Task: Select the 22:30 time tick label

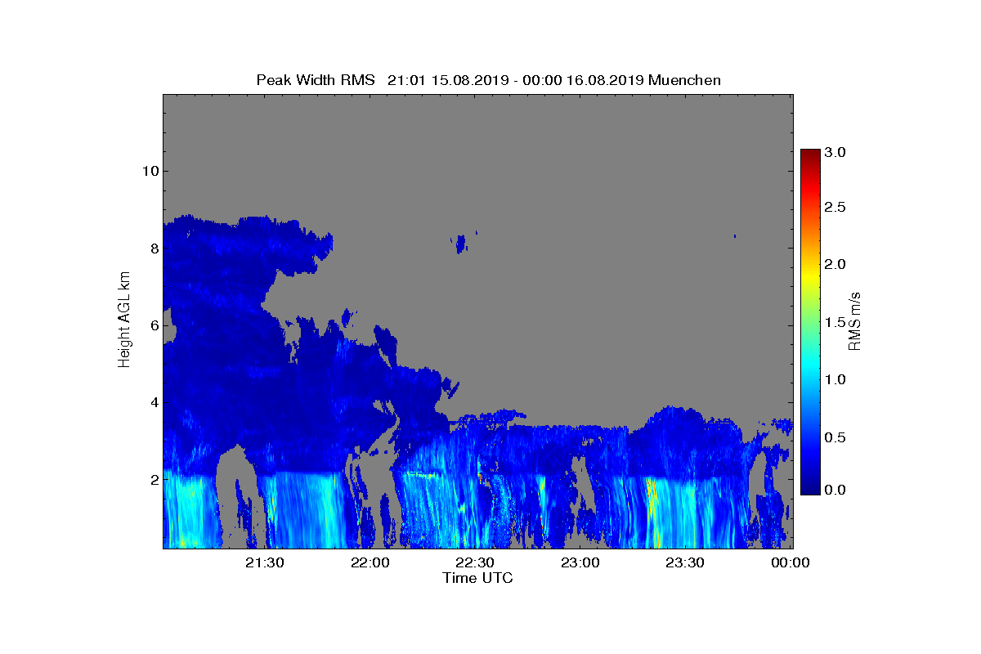Action: pyautogui.click(x=477, y=562)
